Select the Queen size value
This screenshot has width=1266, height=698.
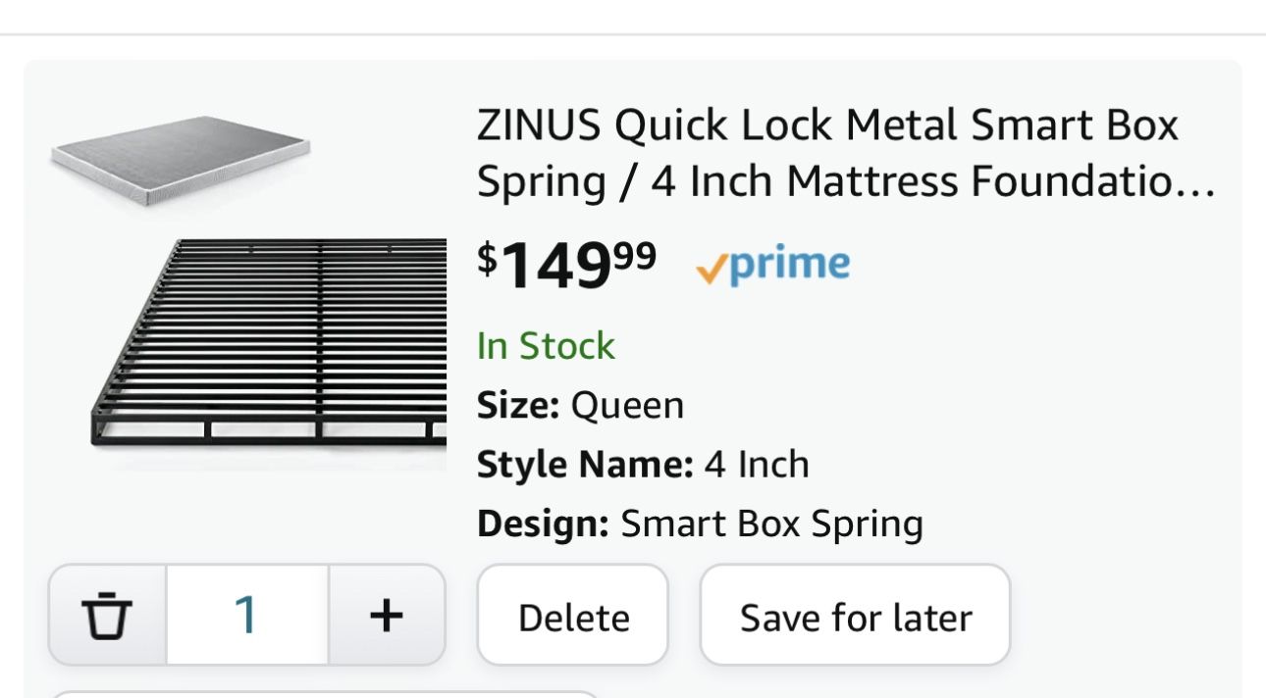(628, 405)
